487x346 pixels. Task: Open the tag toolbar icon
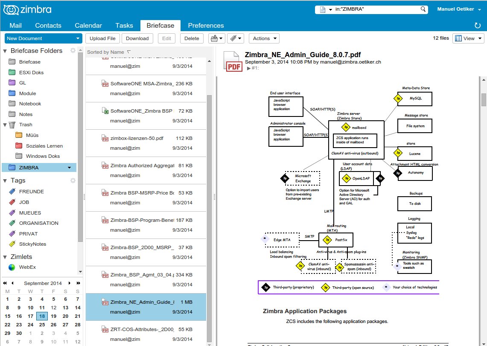[236, 38]
